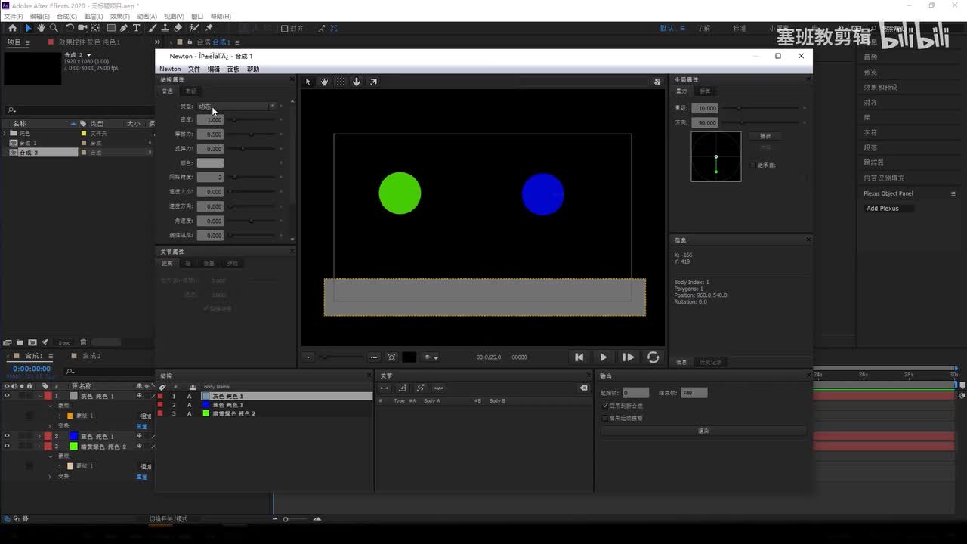The height and width of the screenshot is (544, 967).
Task: Add a pivot joint in the joints panel
Action: pyautogui.click(x=403, y=388)
